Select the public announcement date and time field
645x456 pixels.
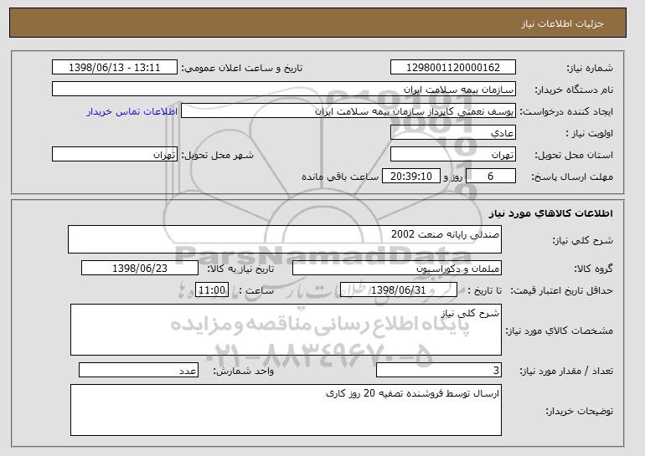[x=115, y=68]
